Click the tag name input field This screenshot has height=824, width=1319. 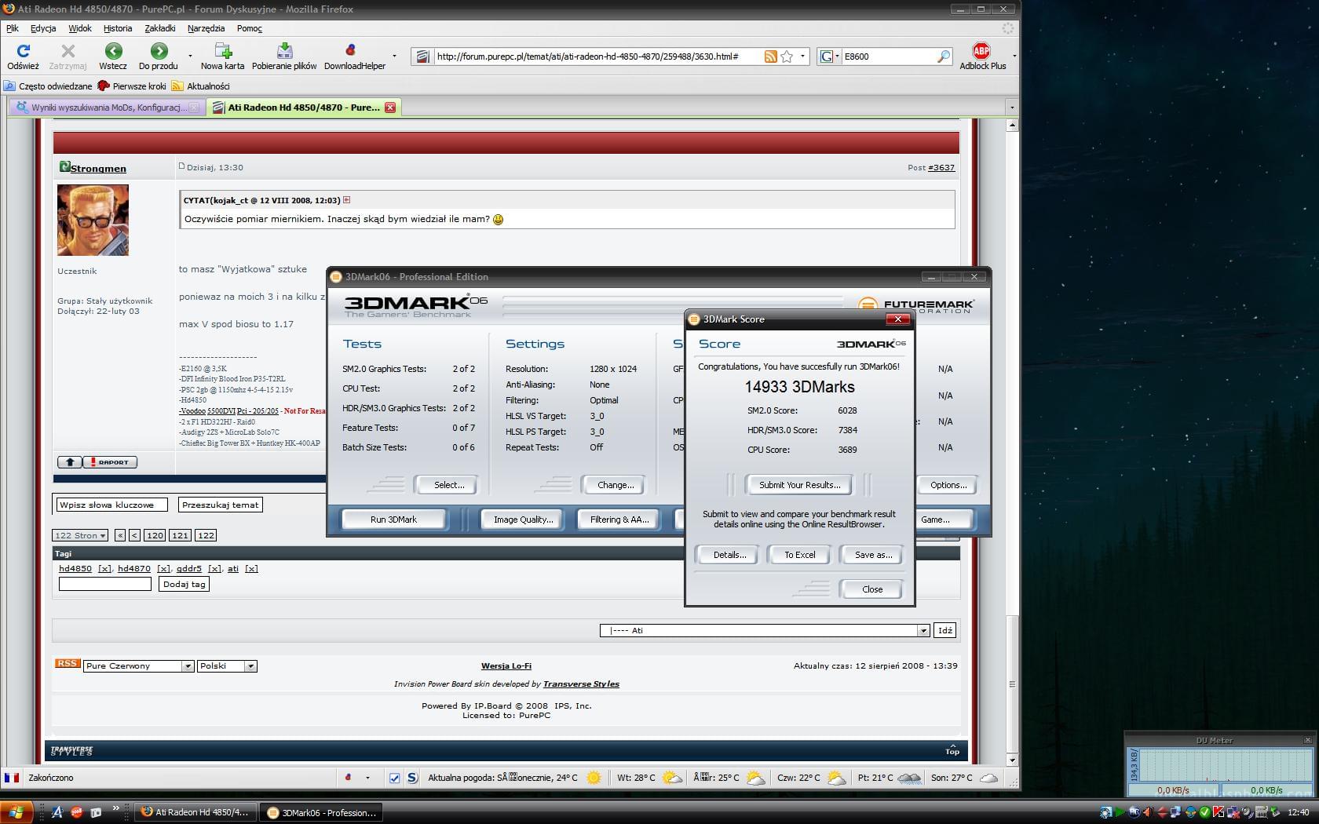point(105,584)
